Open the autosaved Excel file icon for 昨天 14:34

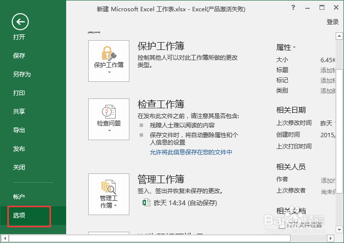pos(147,202)
